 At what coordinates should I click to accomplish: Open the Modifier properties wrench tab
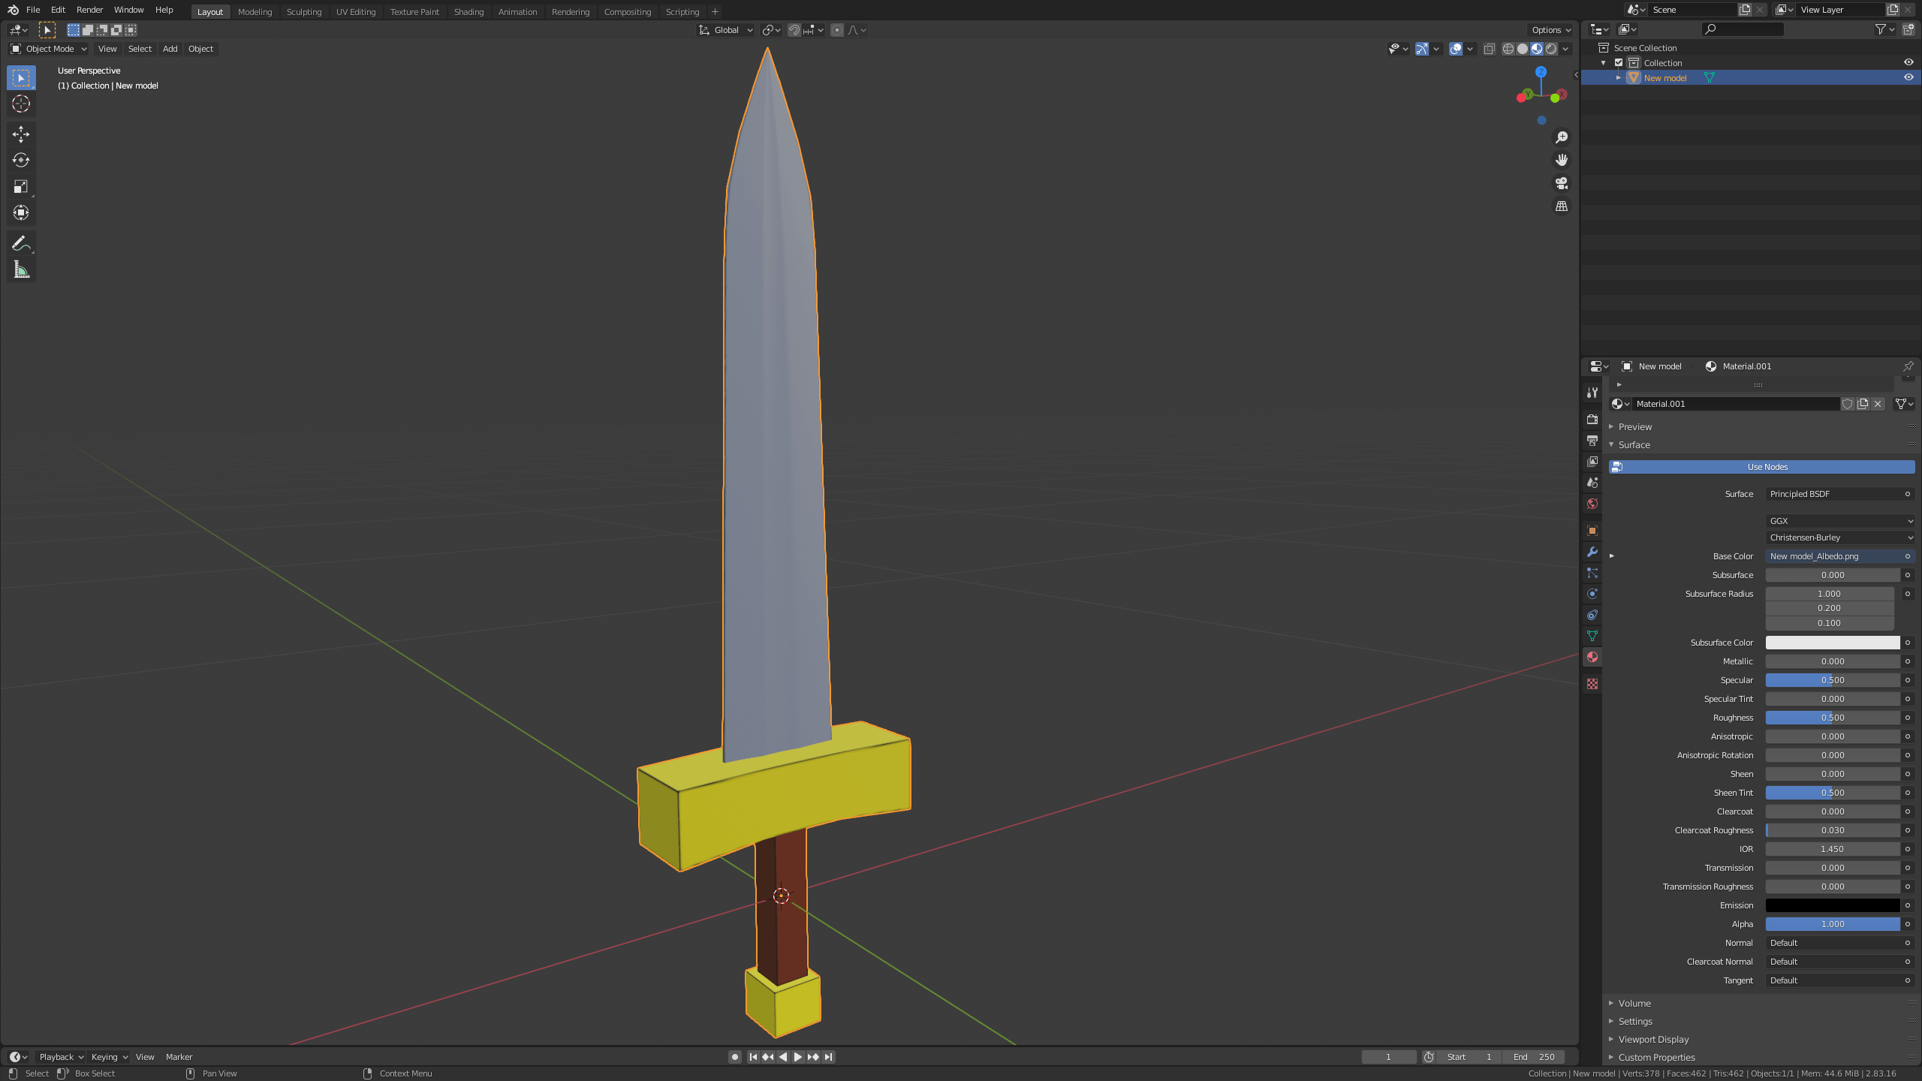1592,552
